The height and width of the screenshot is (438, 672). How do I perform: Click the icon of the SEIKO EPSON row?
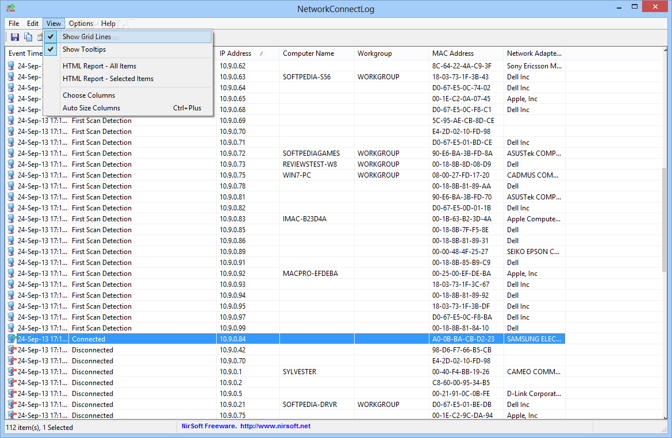[11, 252]
